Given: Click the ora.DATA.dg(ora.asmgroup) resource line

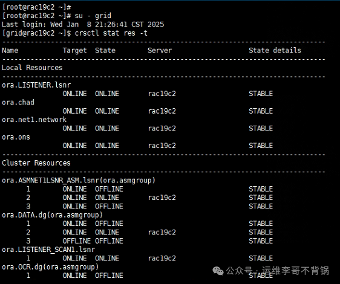Looking at the screenshot, I should pos(52,215).
